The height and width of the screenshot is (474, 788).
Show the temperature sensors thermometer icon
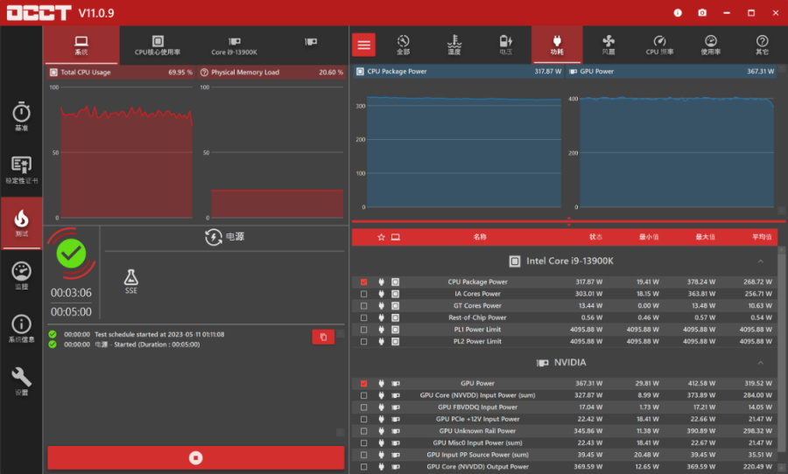point(454,45)
